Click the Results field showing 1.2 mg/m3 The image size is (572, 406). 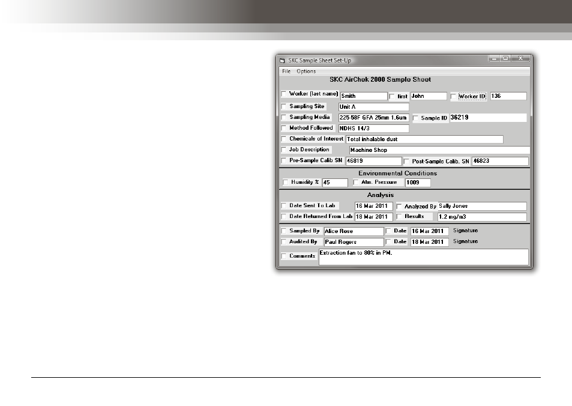point(482,217)
